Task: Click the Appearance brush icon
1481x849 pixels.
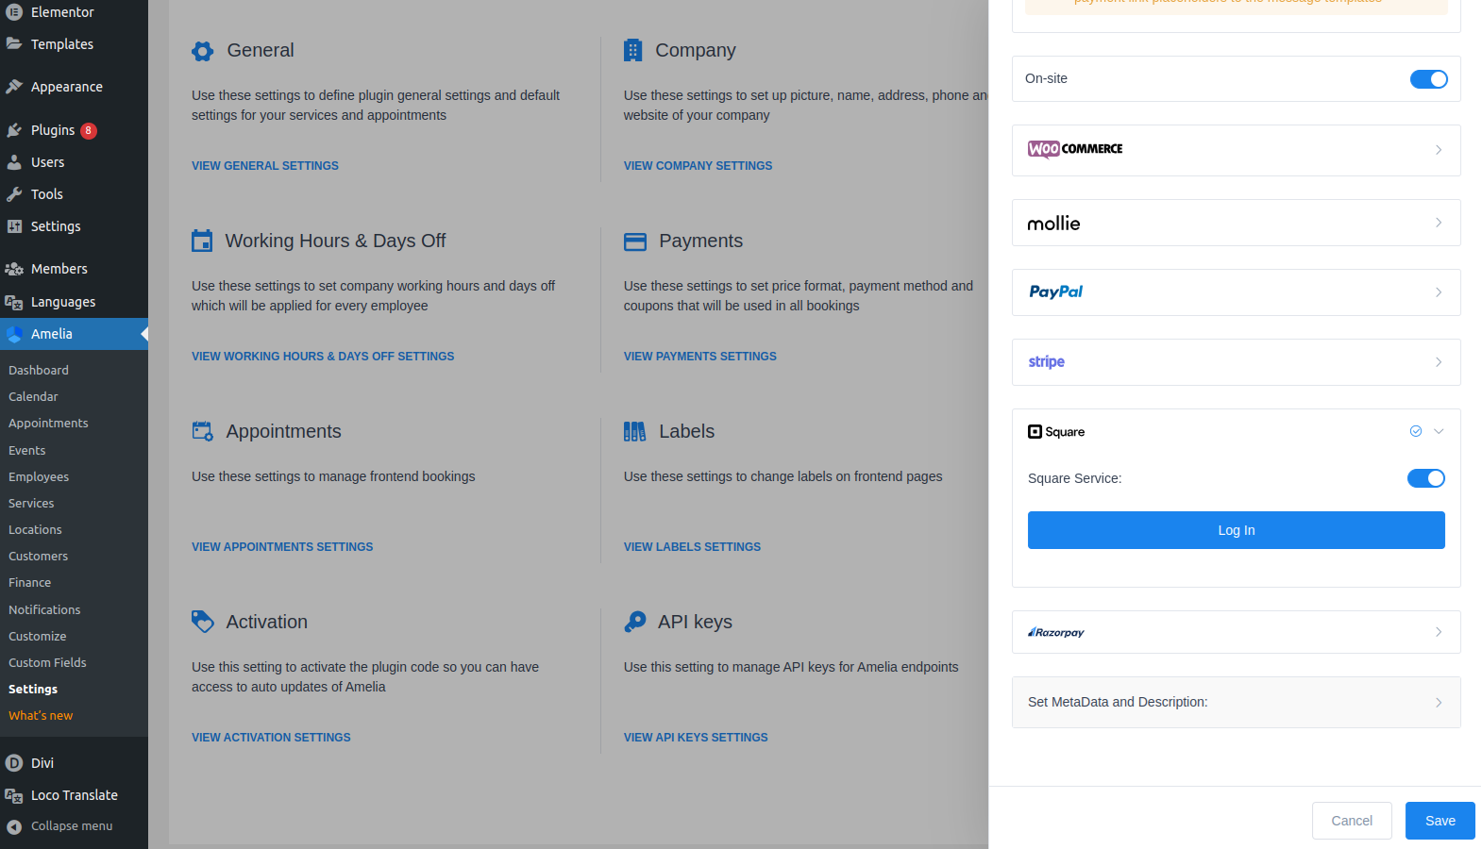Action: tap(14, 87)
